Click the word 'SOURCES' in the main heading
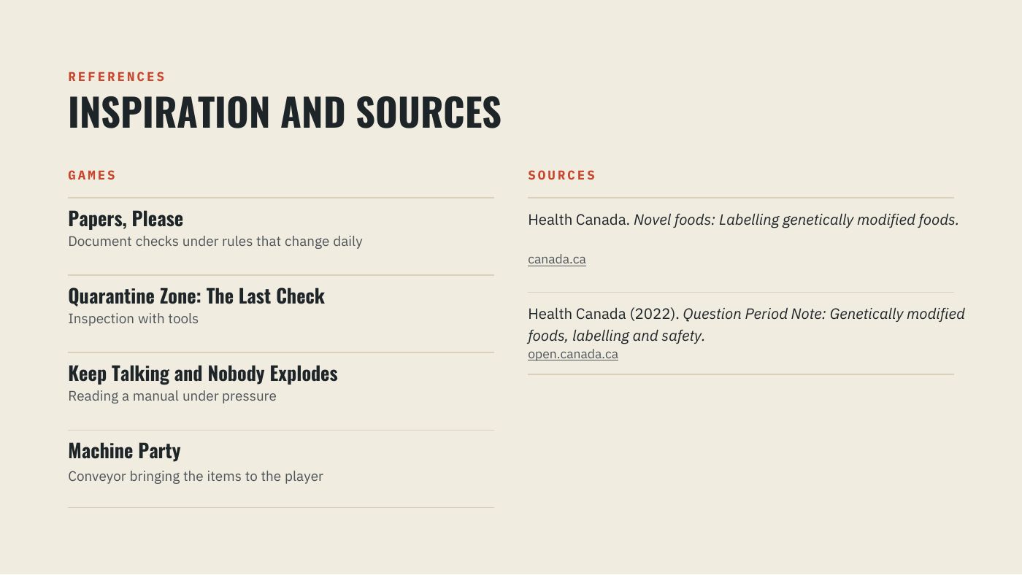1022x575 pixels. [429, 112]
